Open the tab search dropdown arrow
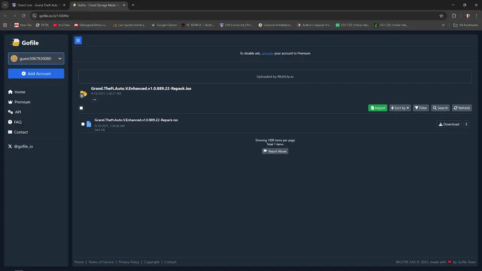 pyautogui.click(x=5, y=5)
